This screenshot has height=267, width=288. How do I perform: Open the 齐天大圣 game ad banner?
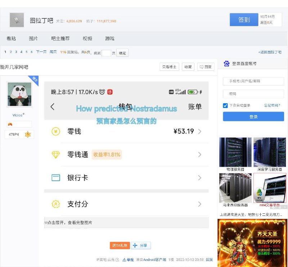click(252, 243)
